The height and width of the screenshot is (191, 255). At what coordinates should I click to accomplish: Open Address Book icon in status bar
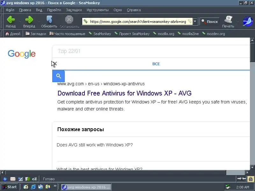[x=27, y=179]
